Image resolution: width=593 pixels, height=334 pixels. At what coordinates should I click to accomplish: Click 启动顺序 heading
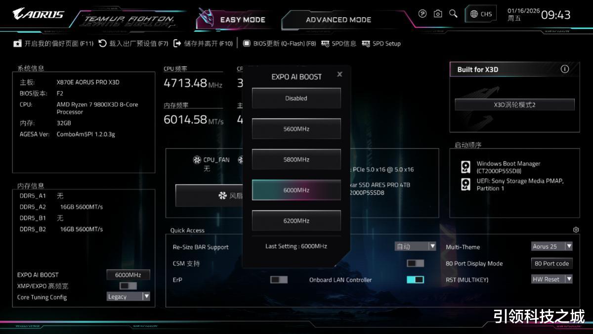point(468,145)
